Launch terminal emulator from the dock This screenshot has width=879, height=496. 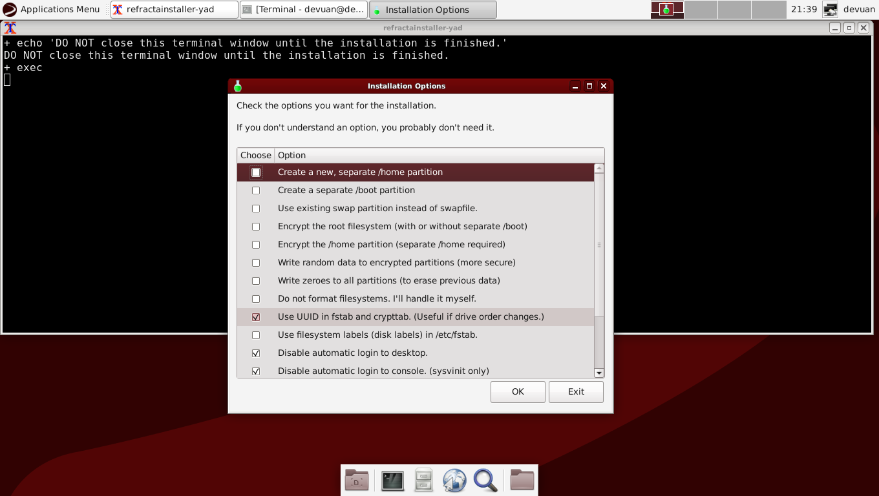(392, 480)
